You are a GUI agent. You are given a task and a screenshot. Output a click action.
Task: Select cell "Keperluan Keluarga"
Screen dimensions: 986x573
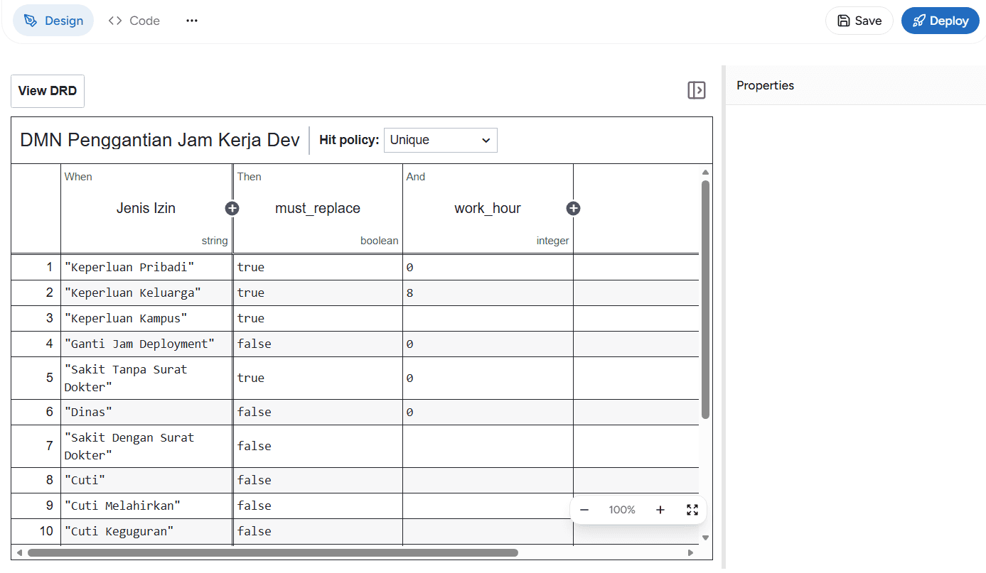coord(146,293)
